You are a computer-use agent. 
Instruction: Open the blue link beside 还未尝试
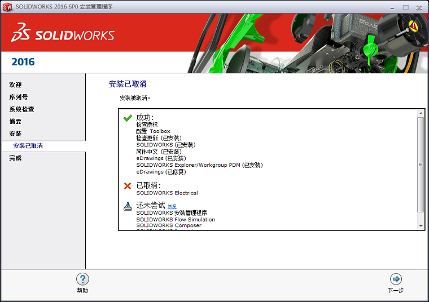[172, 206]
